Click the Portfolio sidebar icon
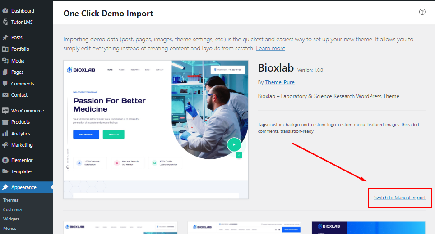Image resolution: width=435 pixels, height=234 pixels. click(5, 49)
